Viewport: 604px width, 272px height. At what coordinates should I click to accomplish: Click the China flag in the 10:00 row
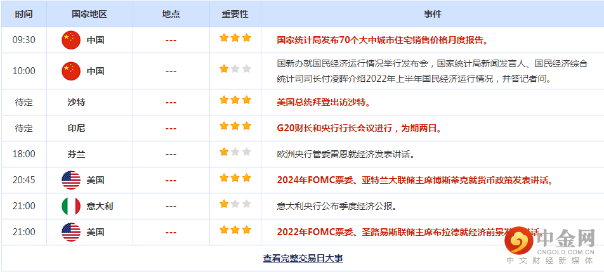tap(71, 71)
